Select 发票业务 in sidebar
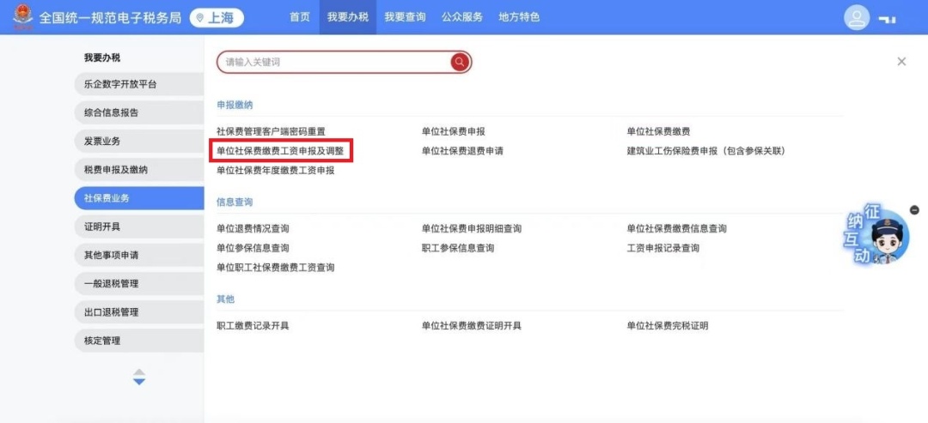Viewport: 928px width, 423px height. point(139,142)
